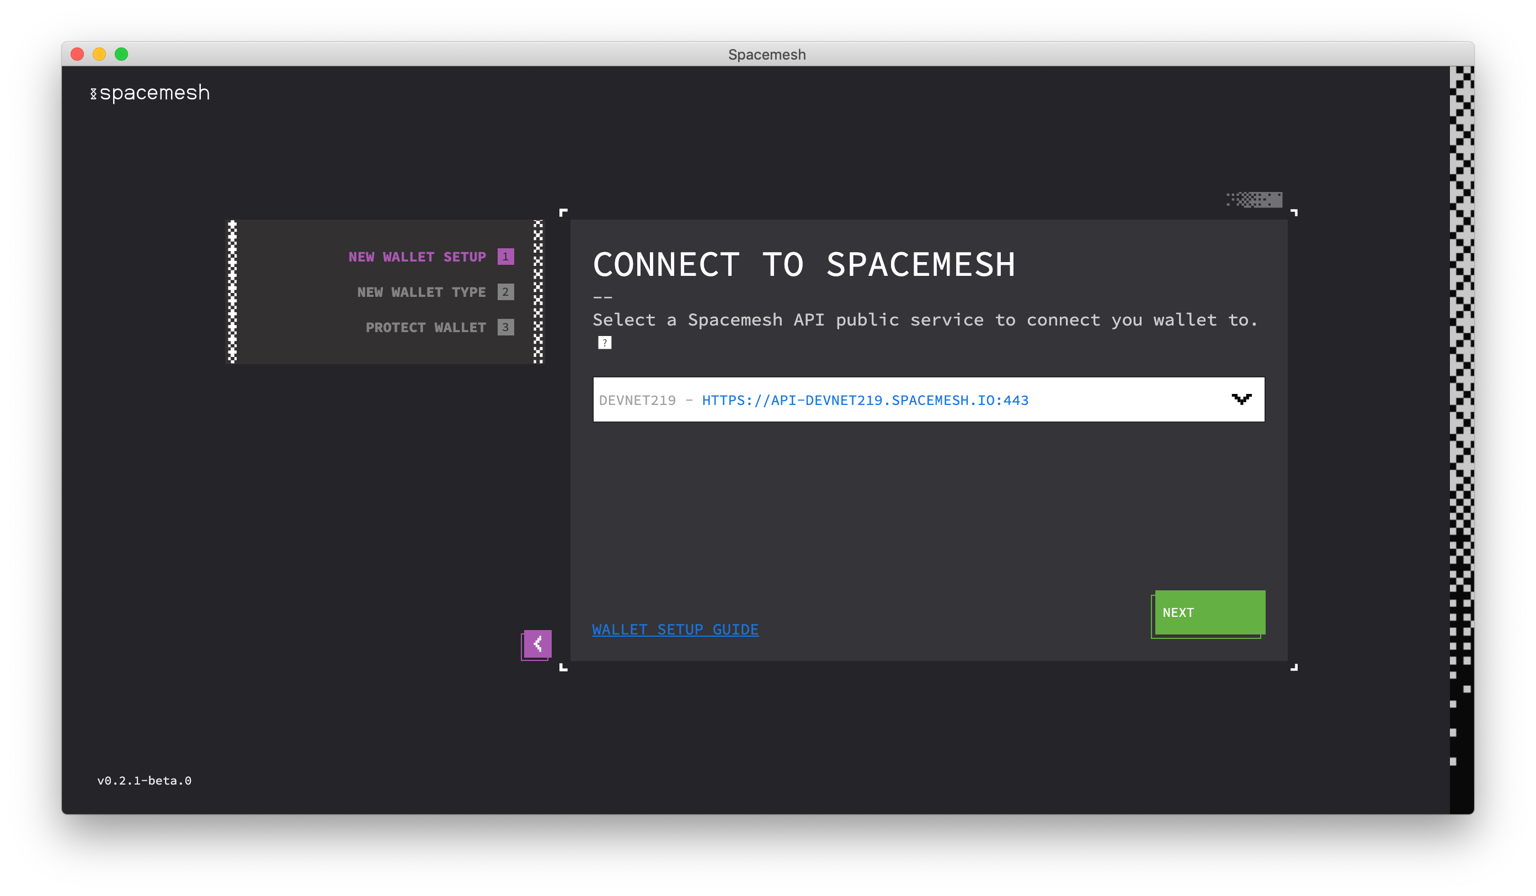Open the question mark help tooltip
This screenshot has width=1536, height=896.
click(x=604, y=343)
